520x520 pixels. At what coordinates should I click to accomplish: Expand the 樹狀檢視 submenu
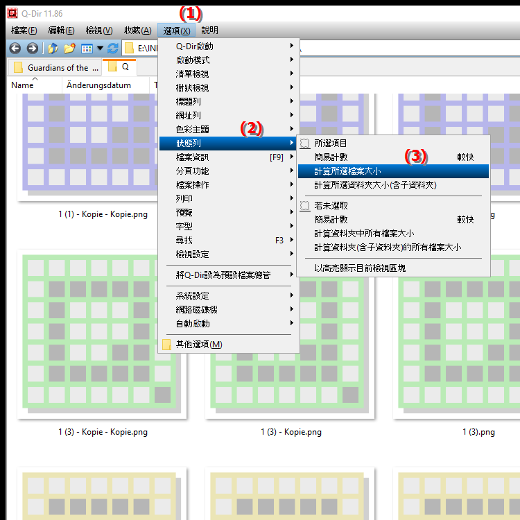point(229,88)
